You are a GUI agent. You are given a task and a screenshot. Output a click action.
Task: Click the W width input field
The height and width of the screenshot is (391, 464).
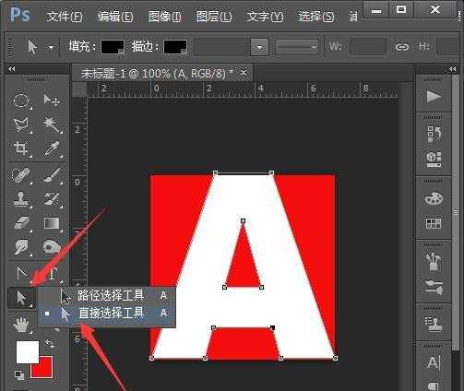pyautogui.click(x=368, y=47)
